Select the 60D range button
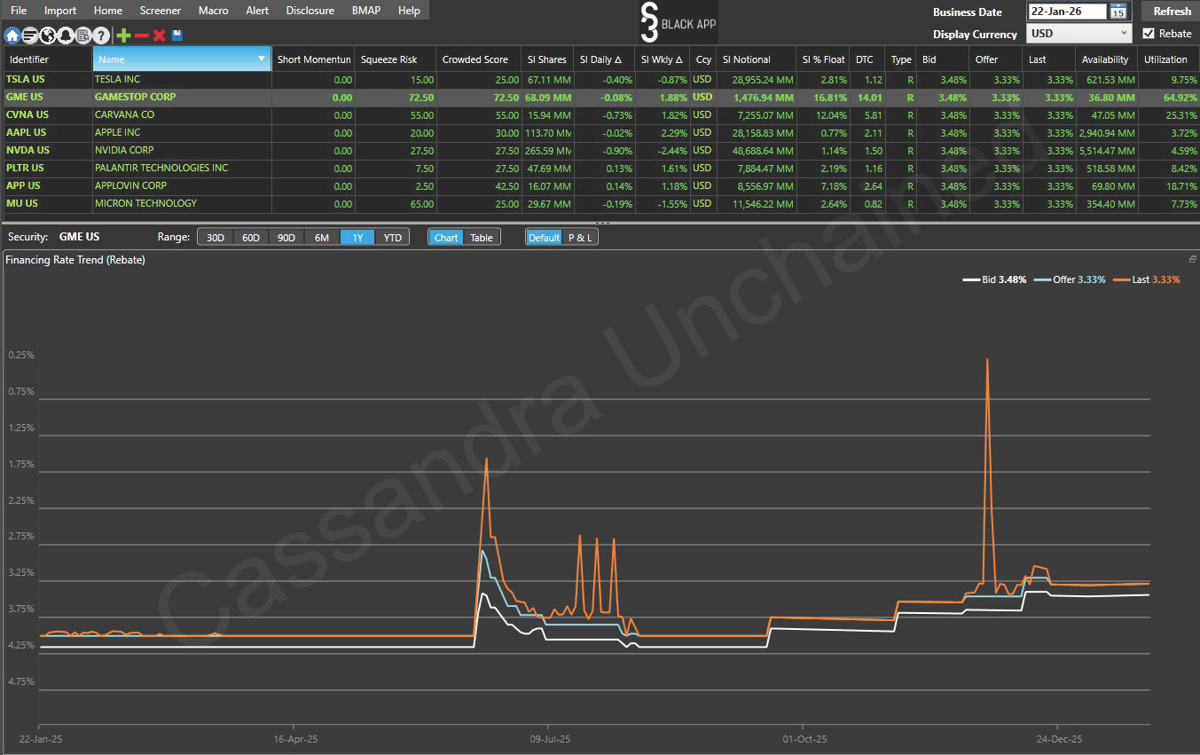 click(251, 237)
